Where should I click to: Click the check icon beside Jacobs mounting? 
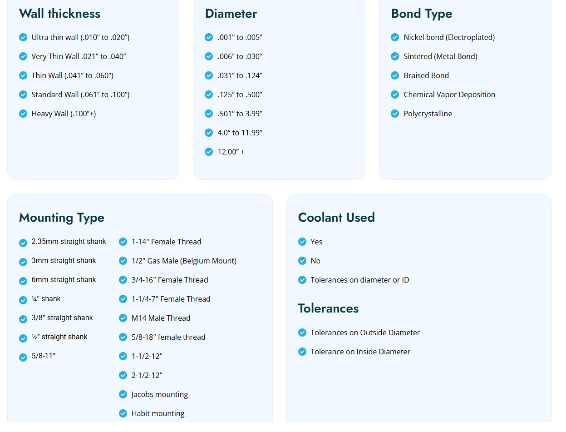point(123,394)
